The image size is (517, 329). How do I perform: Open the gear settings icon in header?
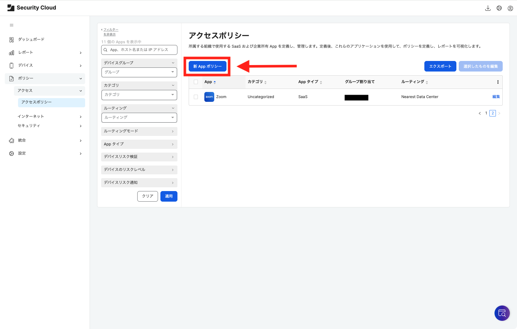(x=499, y=8)
